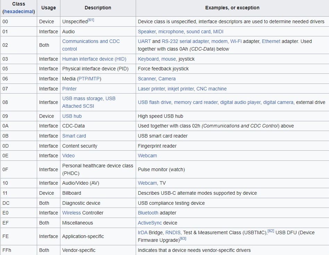The width and height of the screenshot is (329, 255).
Task: Open the Video description link
Action: pyautogui.click(x=68, y=156)
